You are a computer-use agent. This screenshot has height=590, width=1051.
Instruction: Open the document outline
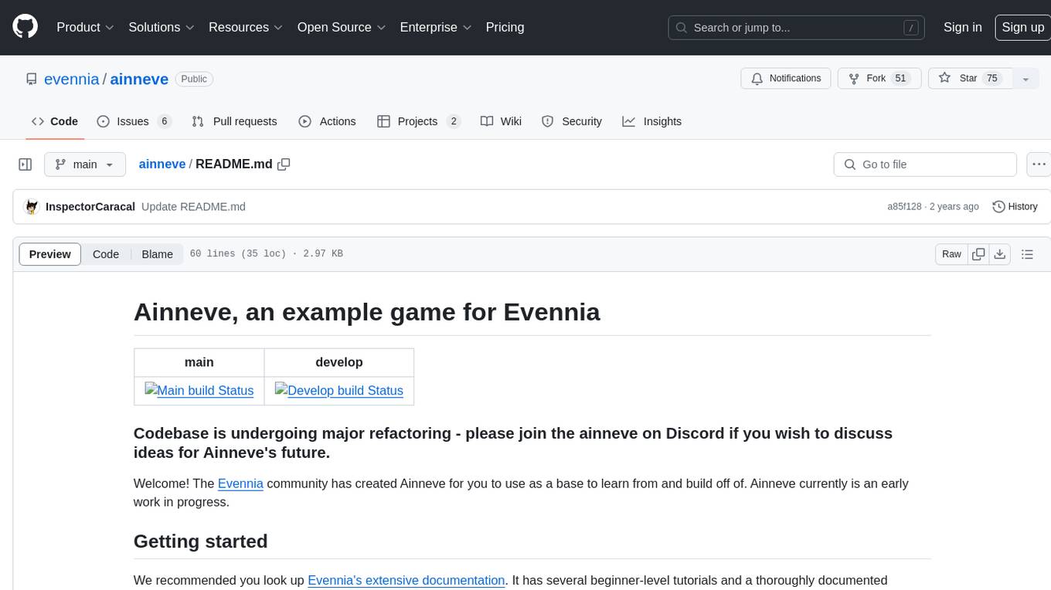1027,254
